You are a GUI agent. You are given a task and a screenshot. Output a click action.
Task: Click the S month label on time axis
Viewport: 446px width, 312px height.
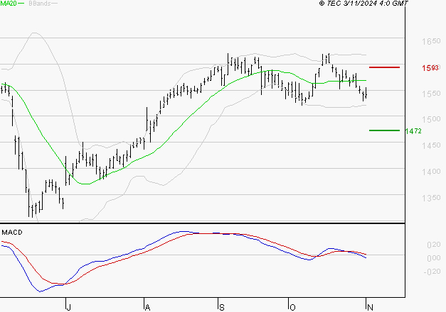tap(222, 307)
